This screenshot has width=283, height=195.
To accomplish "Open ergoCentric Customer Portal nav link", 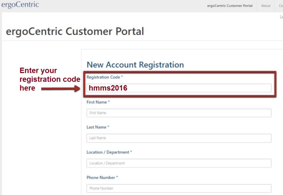I will tap(230, 6).
